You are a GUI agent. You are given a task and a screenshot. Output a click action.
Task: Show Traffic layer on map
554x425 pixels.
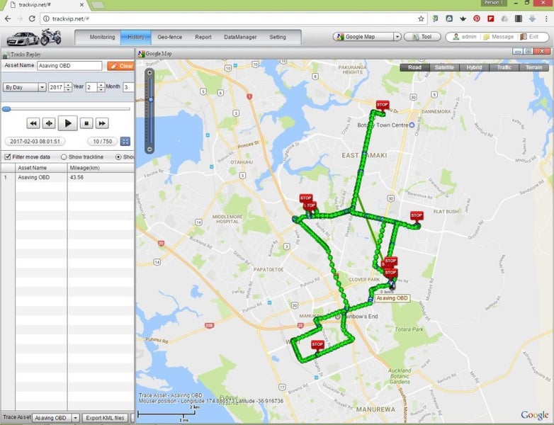tap(504, 67)
